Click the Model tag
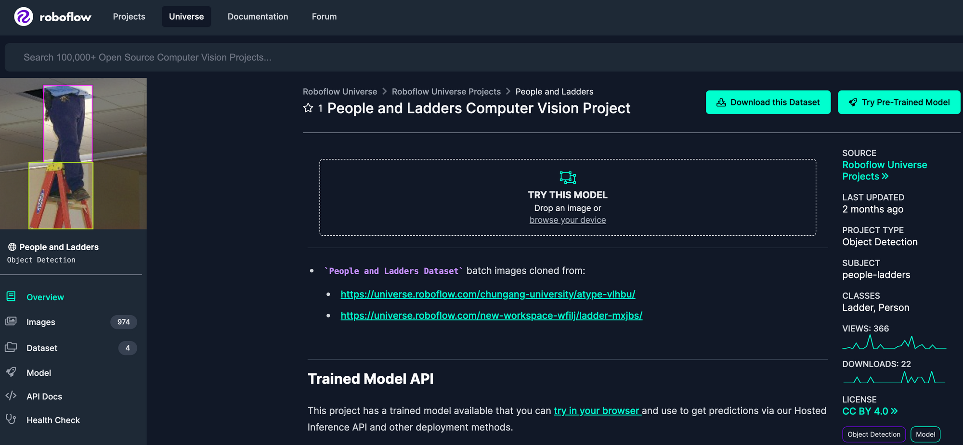Image resolution: width=963 pixels, height=445 pixels. pos(925,434)
